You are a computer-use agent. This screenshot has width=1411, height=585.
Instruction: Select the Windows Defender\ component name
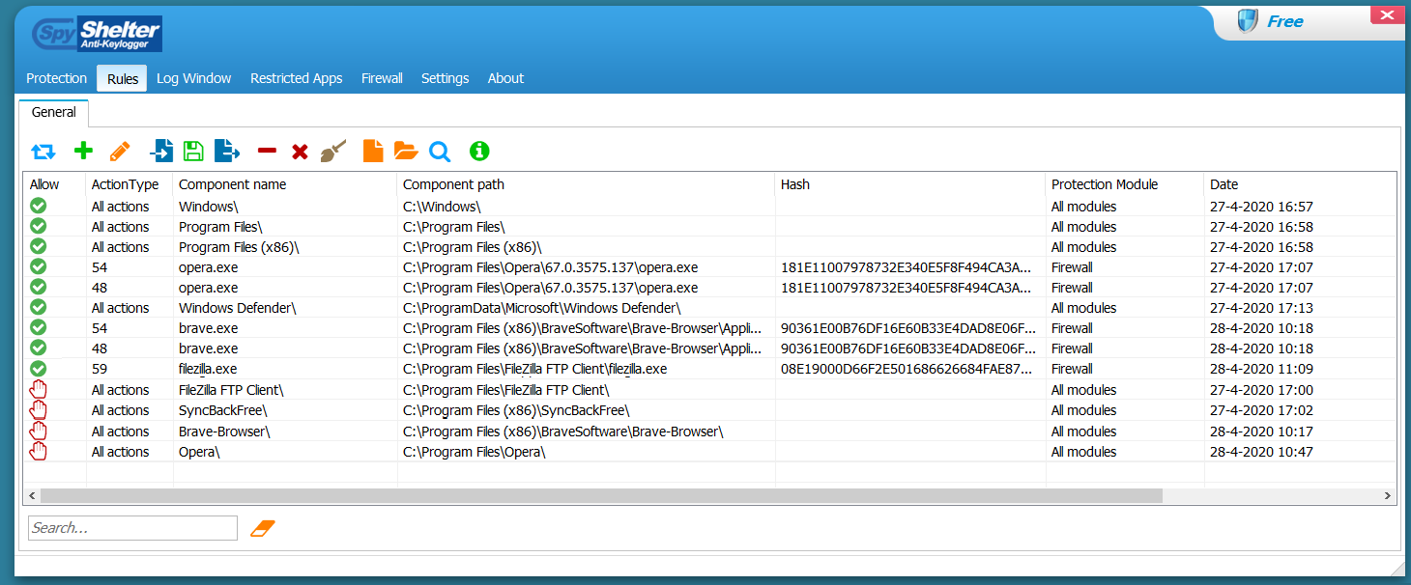[x=238, y=307]
